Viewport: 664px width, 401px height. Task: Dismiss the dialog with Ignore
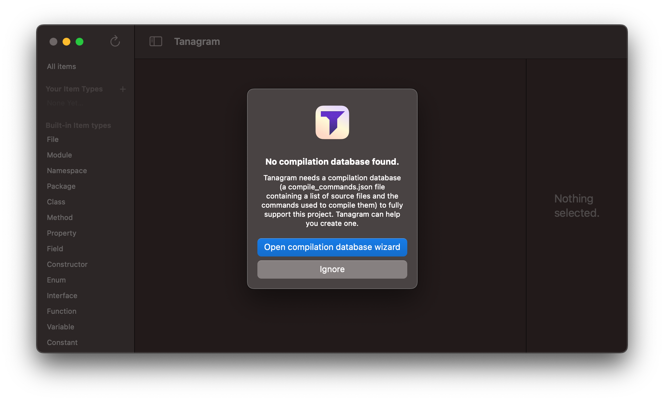332,269
